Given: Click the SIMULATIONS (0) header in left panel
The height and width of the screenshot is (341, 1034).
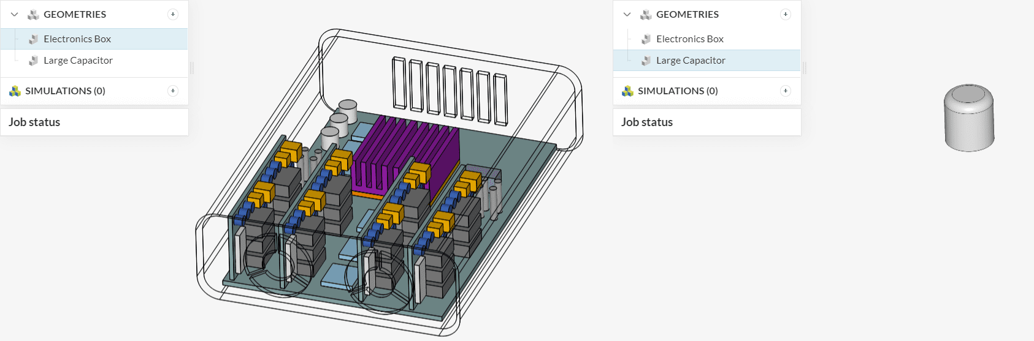Looking at the screenshot, I should [65, 91].
